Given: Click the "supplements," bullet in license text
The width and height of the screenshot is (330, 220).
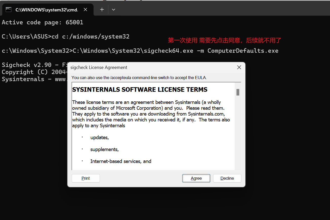Looking at the screenshot, I should click(104, 150).
